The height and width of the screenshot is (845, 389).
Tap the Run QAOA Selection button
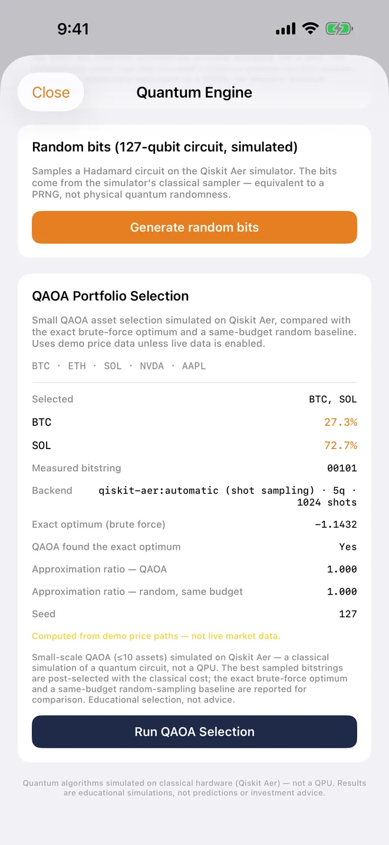194,732
